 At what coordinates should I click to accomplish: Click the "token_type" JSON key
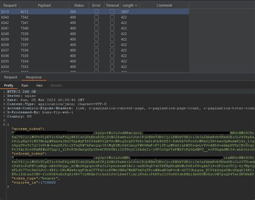point(26,178)
